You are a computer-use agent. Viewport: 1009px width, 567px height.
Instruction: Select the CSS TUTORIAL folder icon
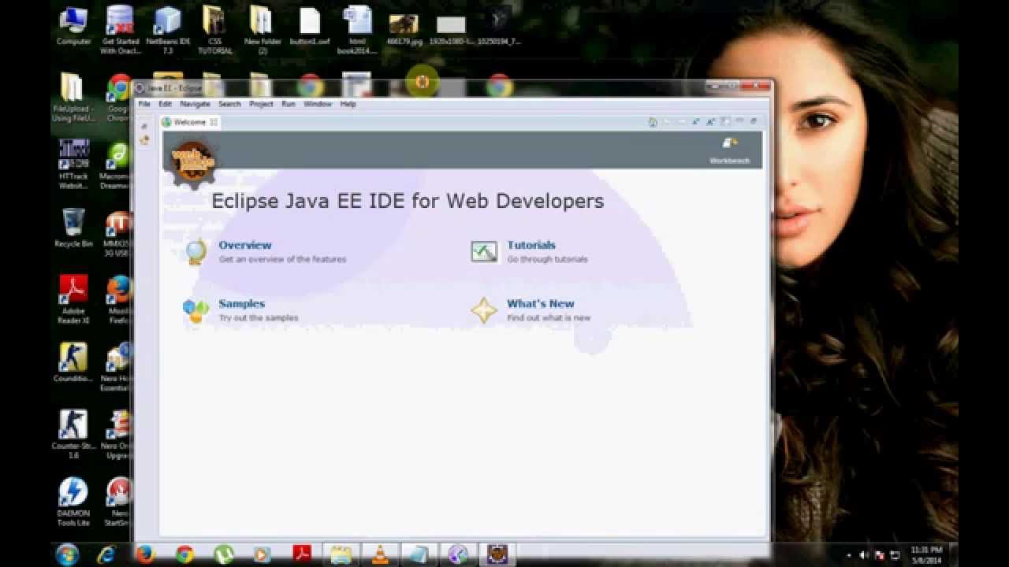[214, 30]
